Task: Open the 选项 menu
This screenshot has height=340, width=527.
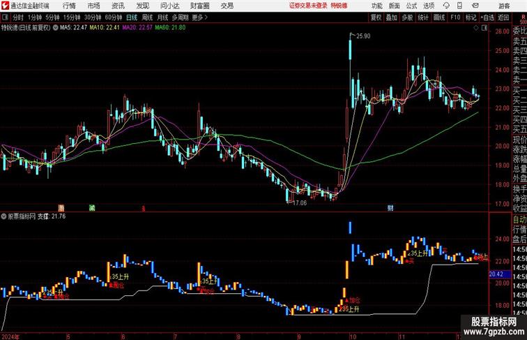Action: point(429,6)
